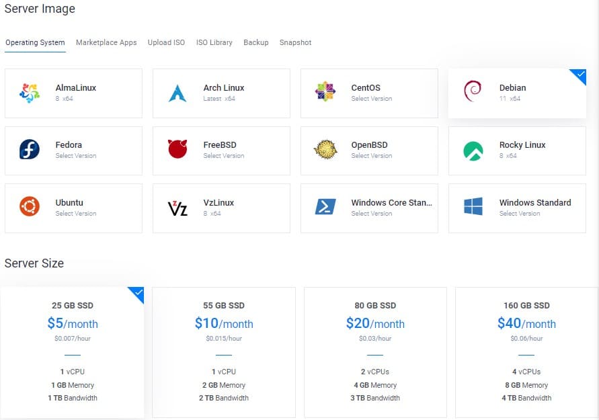599x420 pixels.
Task: Click the 4 TB Bandwidth text
Action: [x=526, y=398]
